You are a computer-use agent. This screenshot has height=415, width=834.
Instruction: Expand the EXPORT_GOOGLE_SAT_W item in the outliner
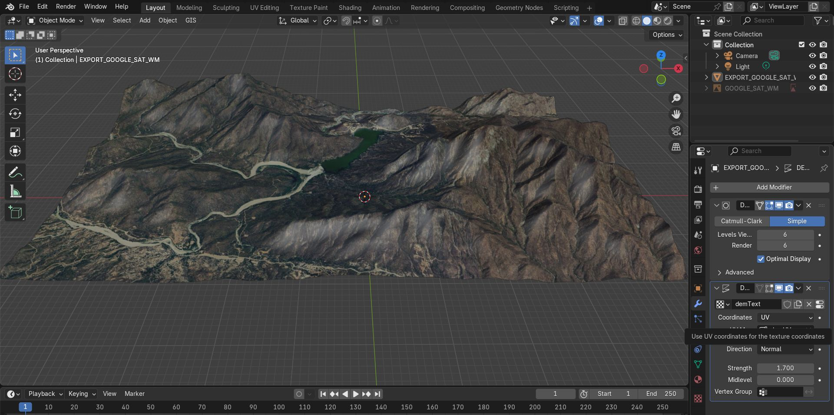pyautogui.click(x=706, y=77)
